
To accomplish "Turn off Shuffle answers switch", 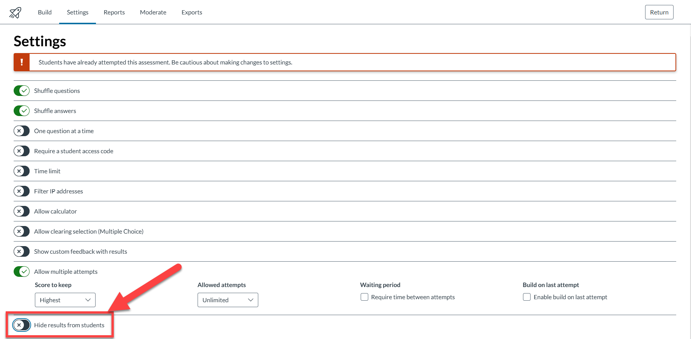I will 22,111.
